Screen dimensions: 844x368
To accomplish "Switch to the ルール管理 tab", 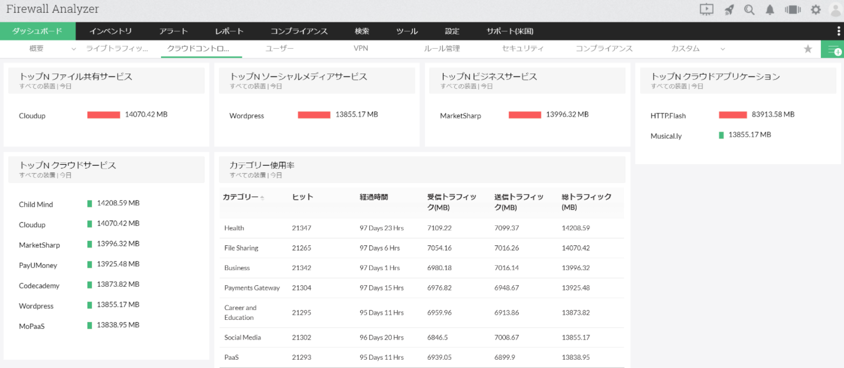I will [442, 49].
